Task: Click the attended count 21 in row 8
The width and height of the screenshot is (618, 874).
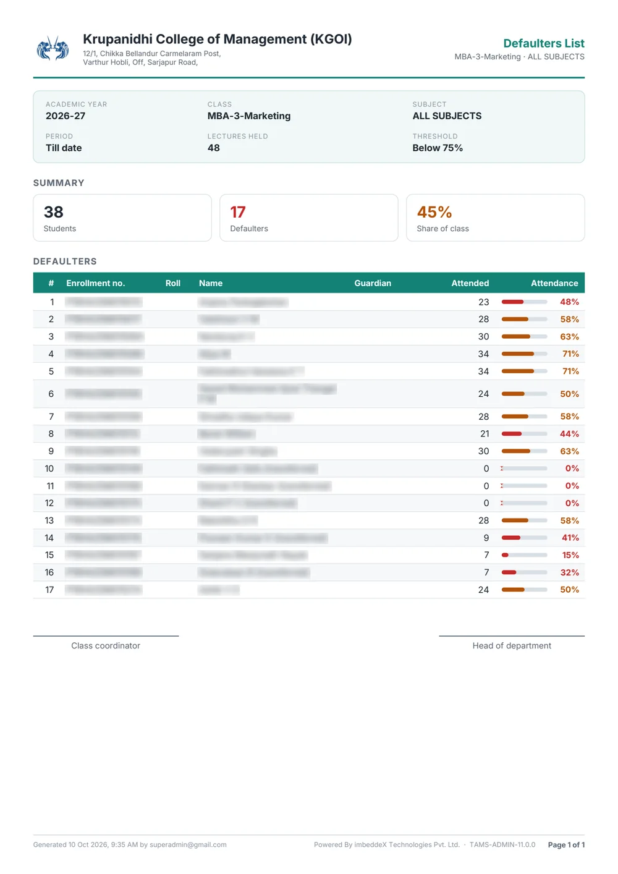Action: [485, 434]
